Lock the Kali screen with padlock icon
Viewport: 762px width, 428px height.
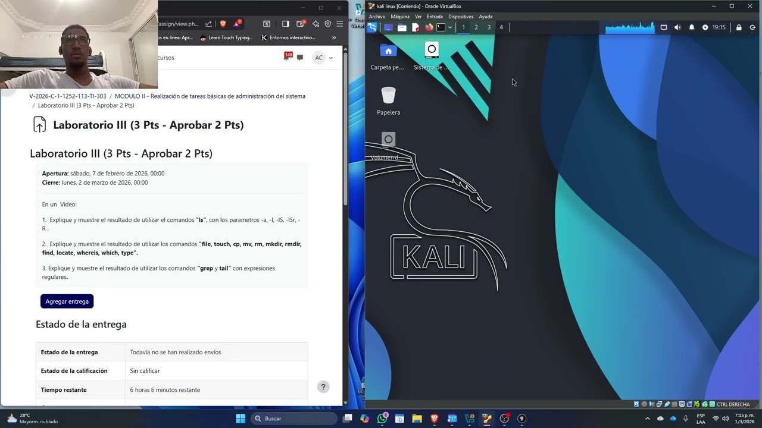(739, 27)
